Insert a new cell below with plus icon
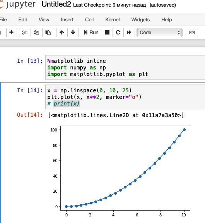The image size is (205, 223). pyautogui.click(x=12, y=33)
